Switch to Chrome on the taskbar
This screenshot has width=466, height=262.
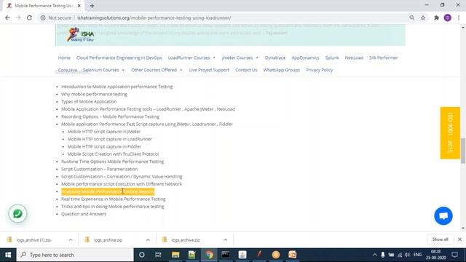pyautogui.click(x=209, y=255)
